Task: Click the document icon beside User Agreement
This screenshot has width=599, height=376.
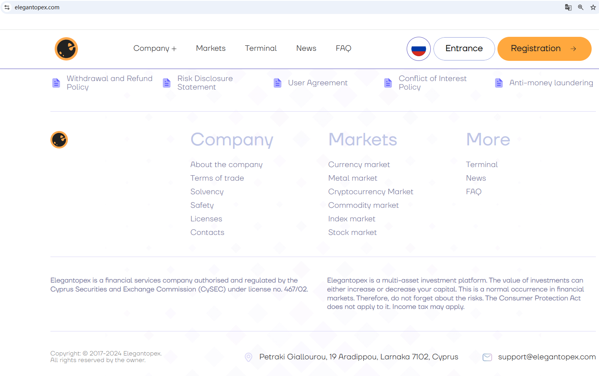Action: [277, 83]
